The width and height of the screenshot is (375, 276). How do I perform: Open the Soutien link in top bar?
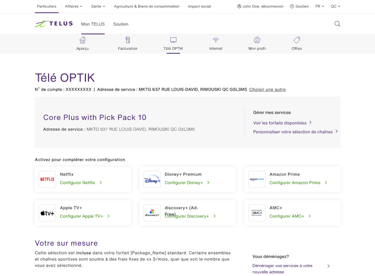pos(302,6)
